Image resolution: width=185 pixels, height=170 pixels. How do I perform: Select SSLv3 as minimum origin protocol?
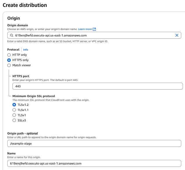point(14,120)
